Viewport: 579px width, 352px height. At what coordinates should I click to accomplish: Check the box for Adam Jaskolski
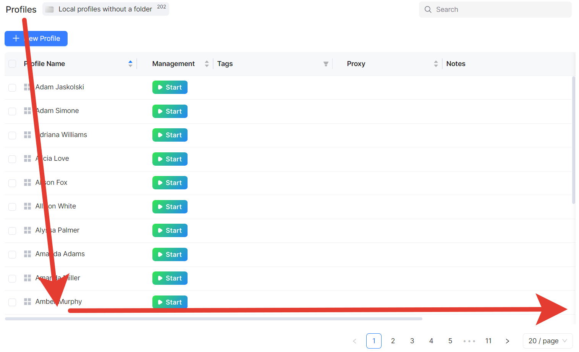click(x=12, y=87)
